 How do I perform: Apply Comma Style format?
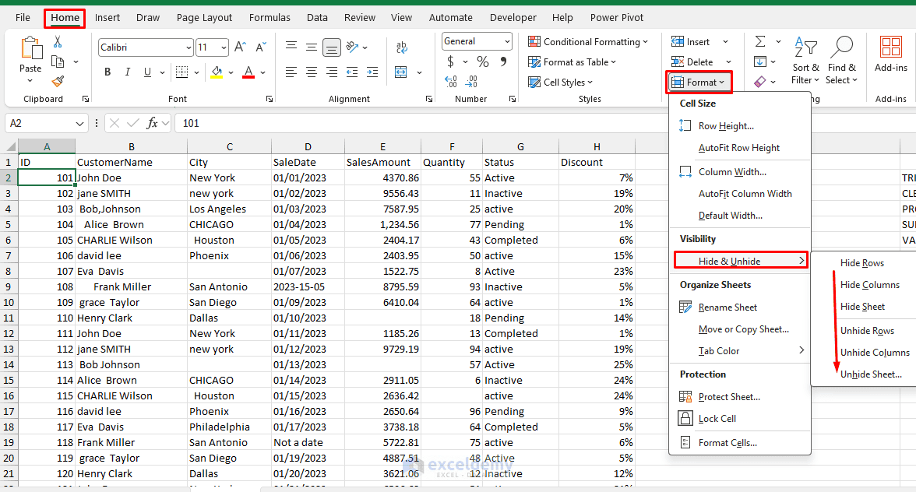tap(503, 61)
